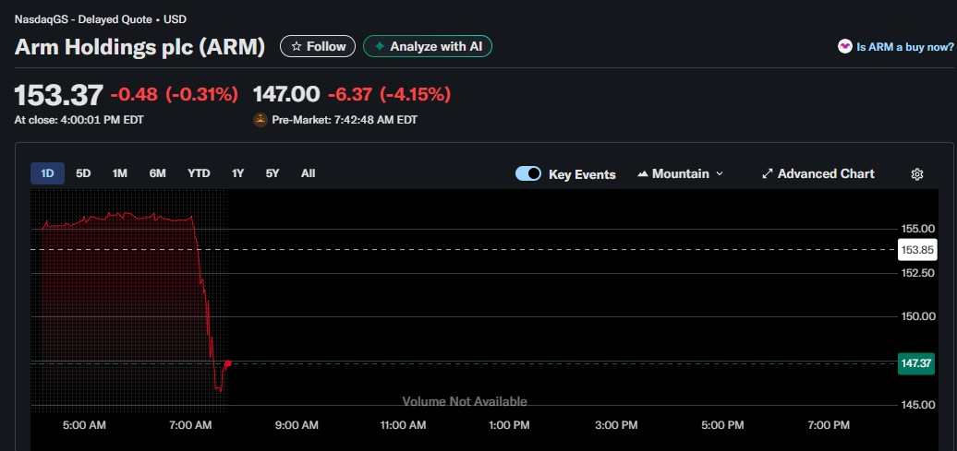
Task: Click the 'NasdaqGS - Delayed Quote' text
Action: click(x=83, y=19)
